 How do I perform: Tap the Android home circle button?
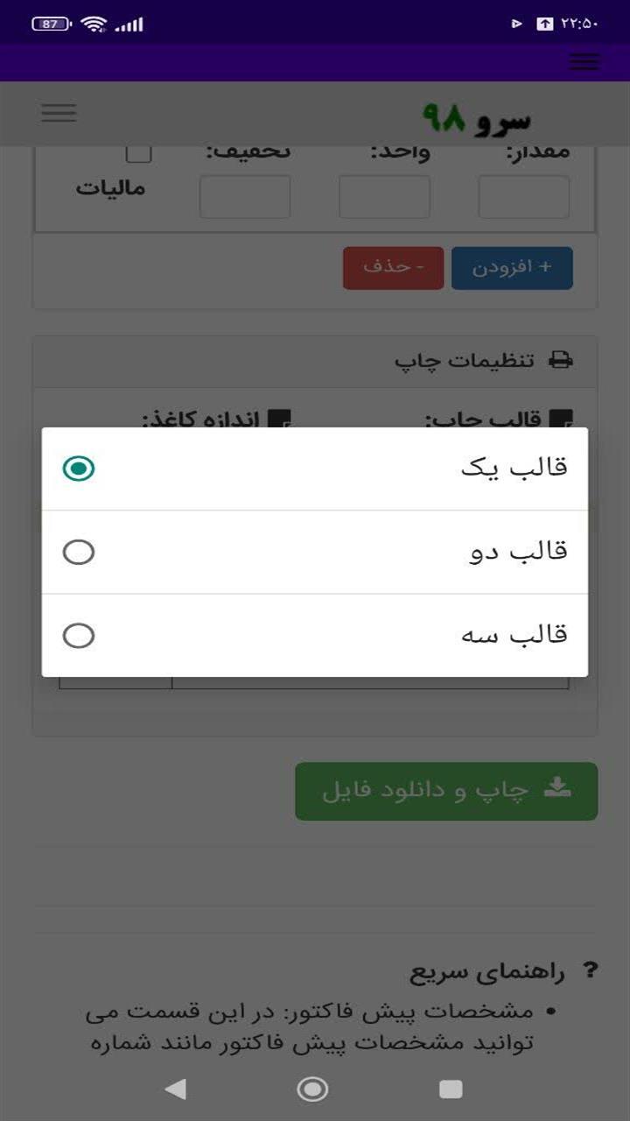[313, 1090]
